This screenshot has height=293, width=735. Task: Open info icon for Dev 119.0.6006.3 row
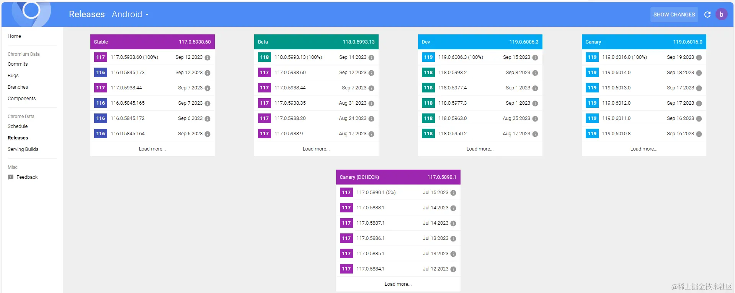pos(535,58)
